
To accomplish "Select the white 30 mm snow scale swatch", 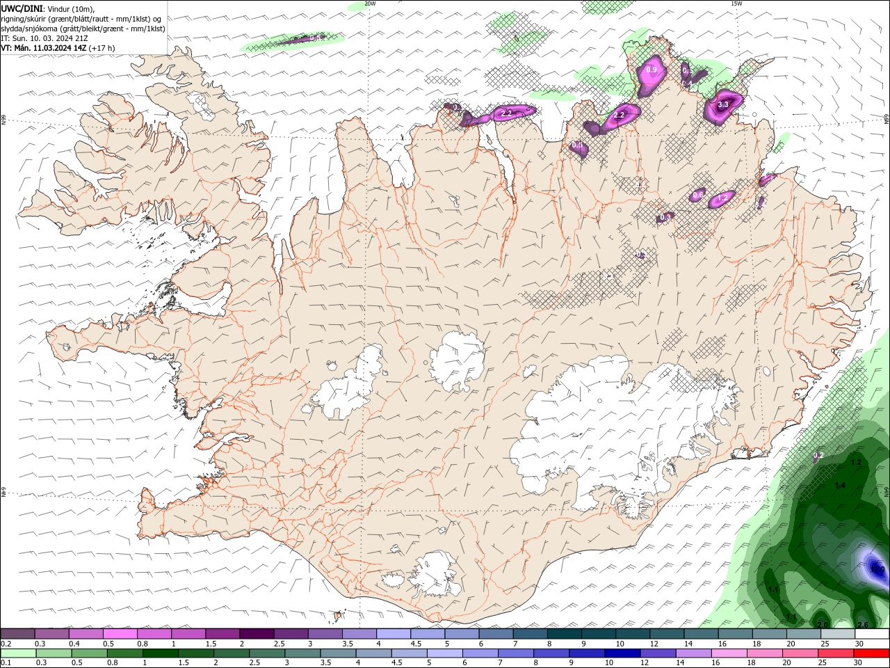I will click(x=873, y=634).
